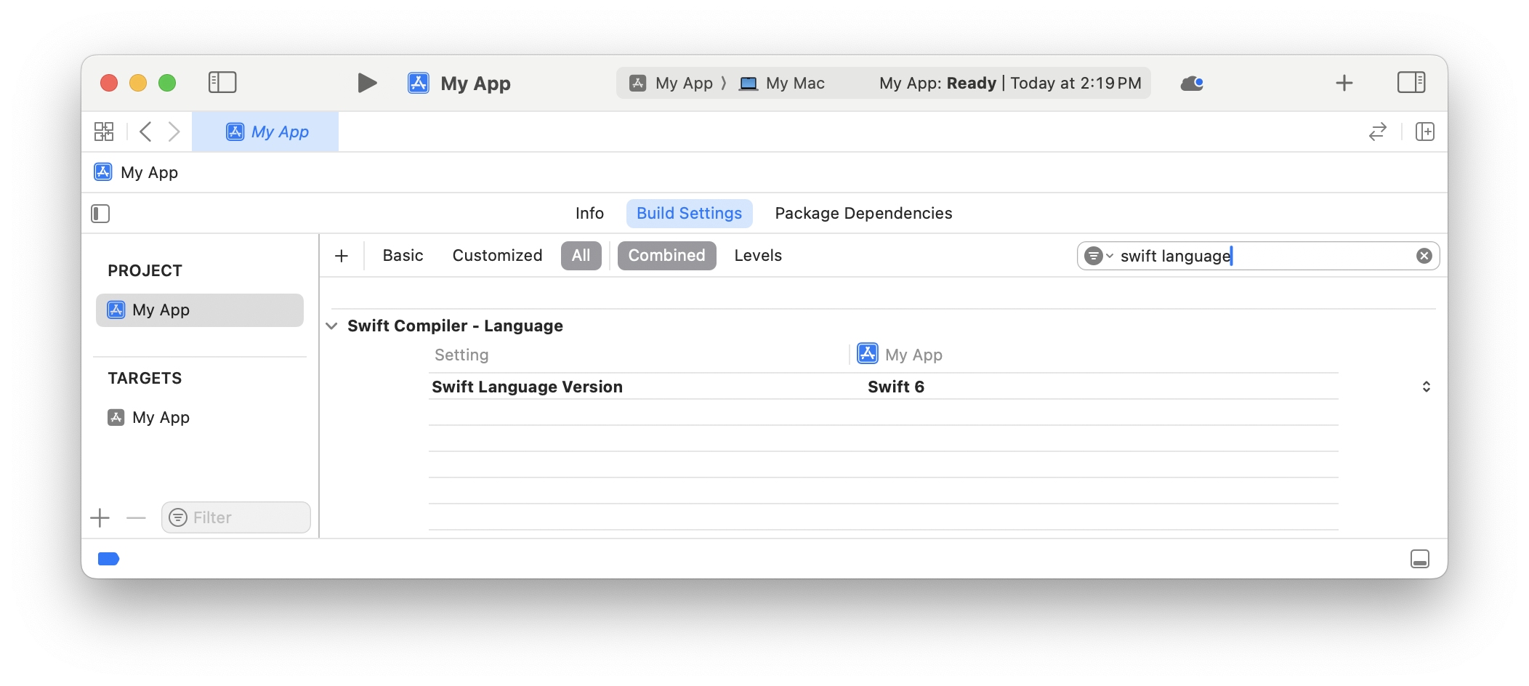Screen dimensions: 1529x686
Task: Click the plus Library button in toolbar
Action: coord(1344,83)
